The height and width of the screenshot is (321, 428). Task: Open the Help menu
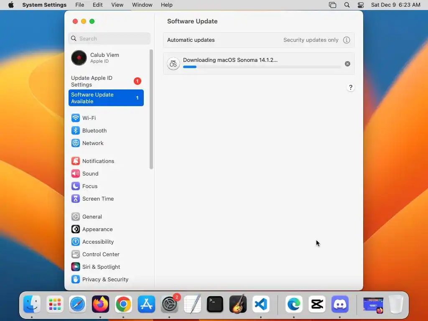(x=166, y=5)
